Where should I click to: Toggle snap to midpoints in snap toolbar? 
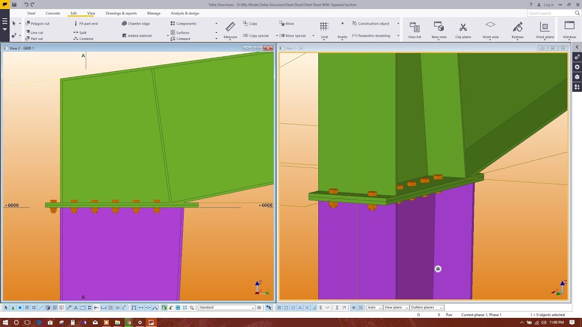[x=147, y=307]
